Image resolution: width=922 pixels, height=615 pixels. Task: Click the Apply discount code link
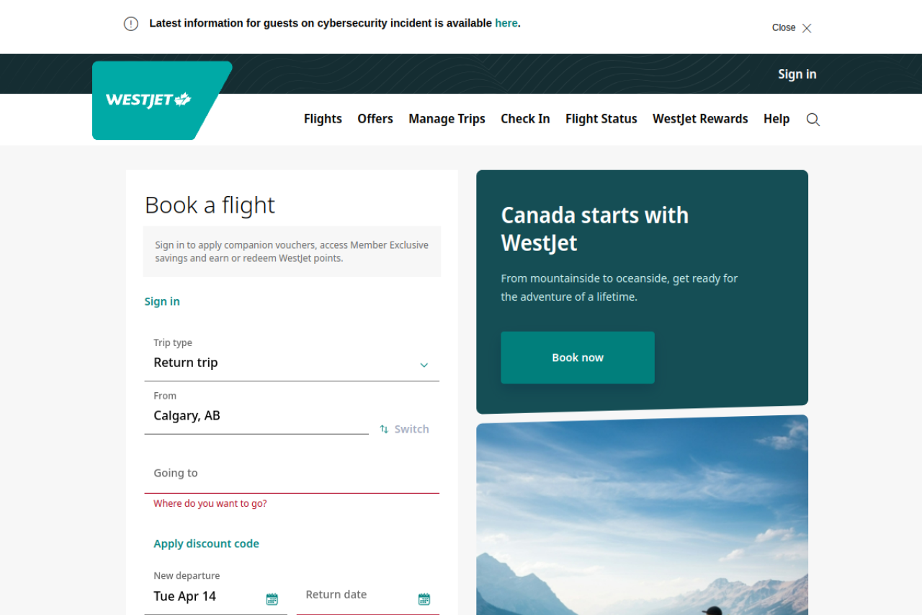pyautogui.click(x=206, y=544)
